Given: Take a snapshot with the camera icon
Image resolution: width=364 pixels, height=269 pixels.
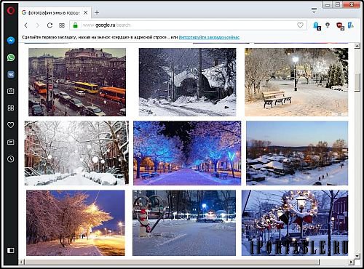Looking at the screenshot, I should click(x=11, y=91).
